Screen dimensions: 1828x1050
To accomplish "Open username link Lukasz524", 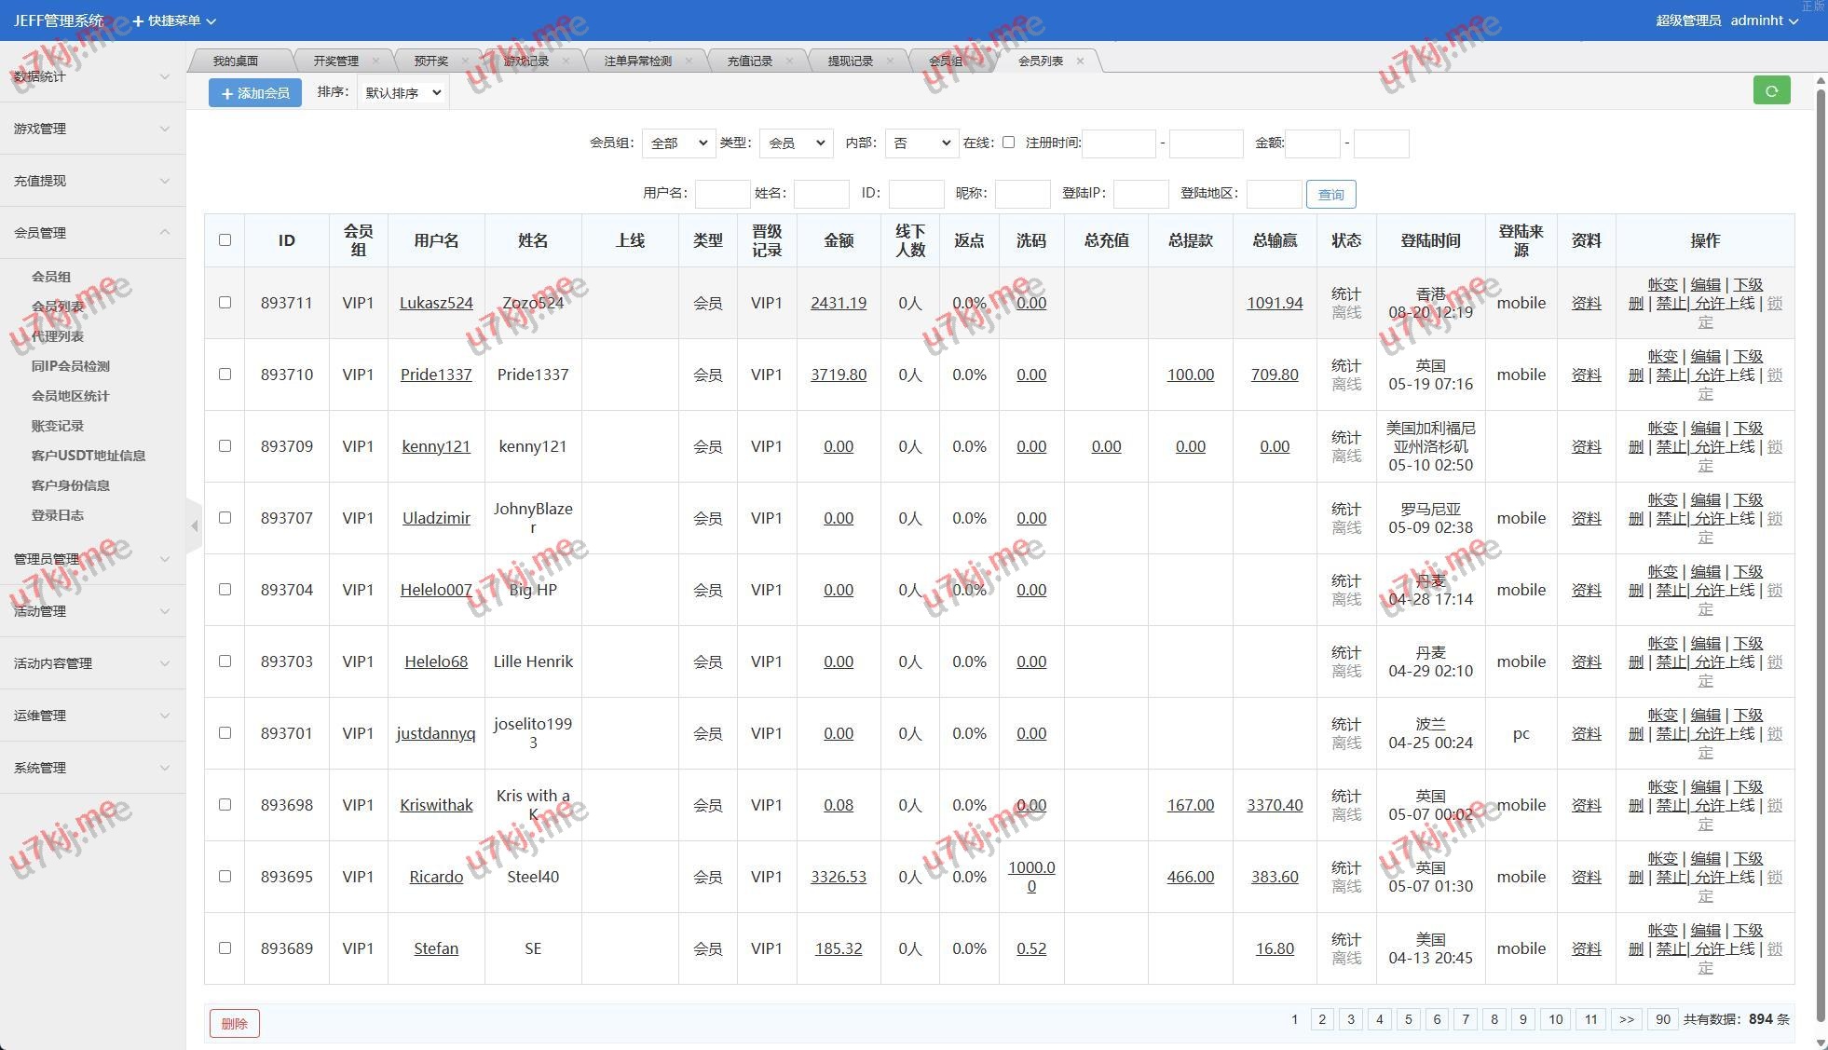I will point(436,303).
